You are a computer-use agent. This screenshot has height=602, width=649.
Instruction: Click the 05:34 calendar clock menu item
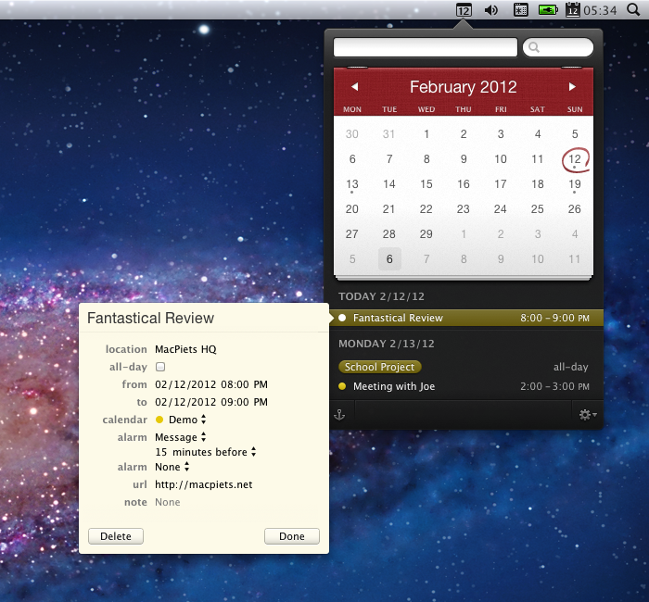pyautogui.click(x=592, y=9)
